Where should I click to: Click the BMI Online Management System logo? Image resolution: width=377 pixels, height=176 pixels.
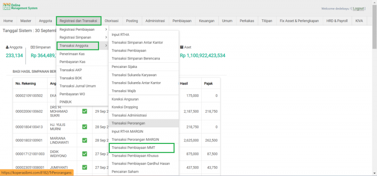click(20, 7)
